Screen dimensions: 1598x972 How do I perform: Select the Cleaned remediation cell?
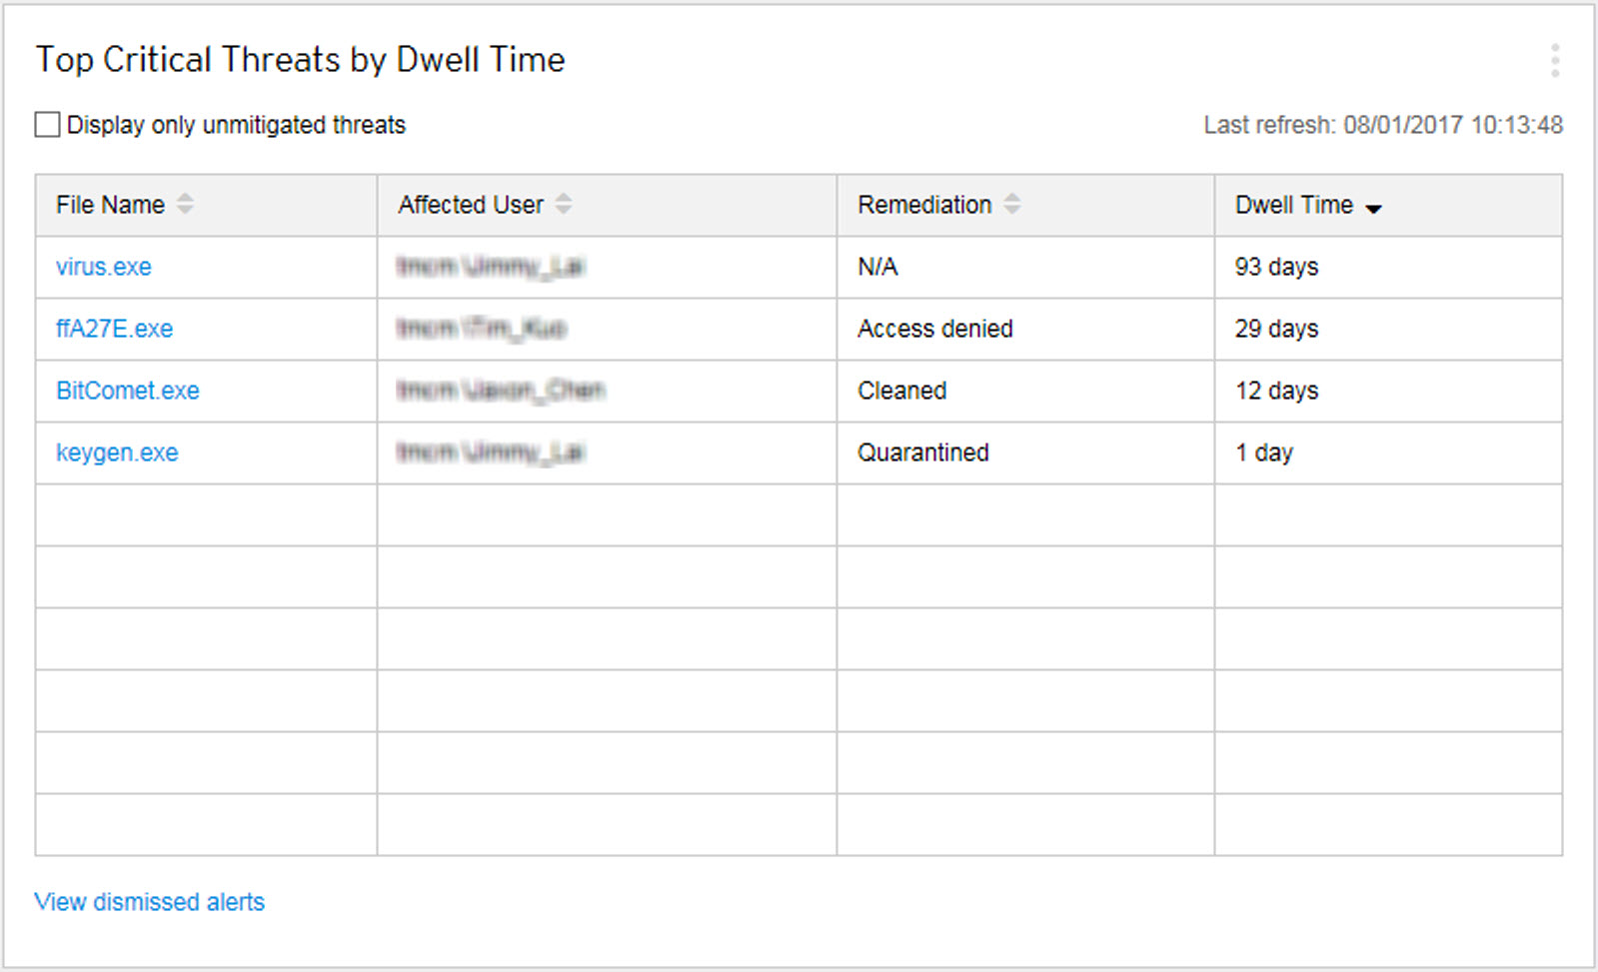[901, 391]
